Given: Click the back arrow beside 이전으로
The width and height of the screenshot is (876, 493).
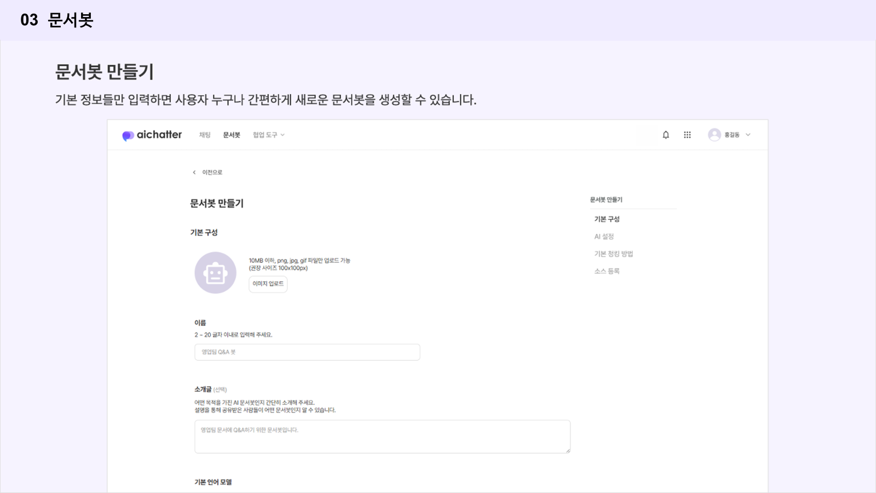Looking at the screenshot, I should click(194, 173).
